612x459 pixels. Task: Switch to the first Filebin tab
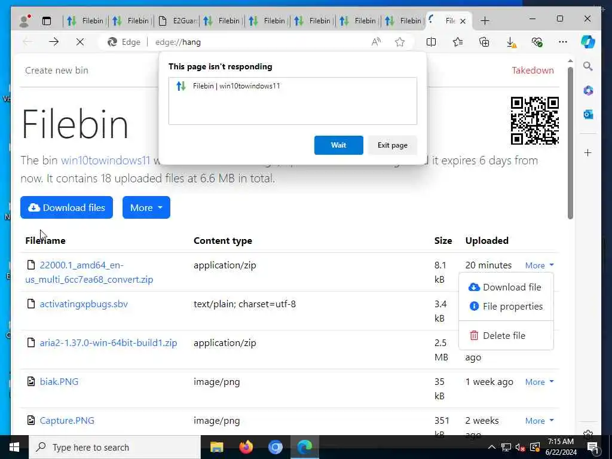click(x=86, y=21)
